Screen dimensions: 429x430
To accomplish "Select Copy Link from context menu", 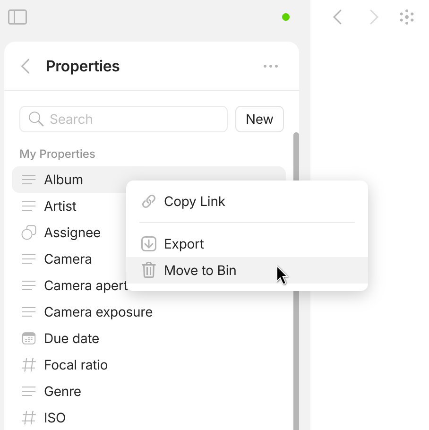I will point(195,202).
